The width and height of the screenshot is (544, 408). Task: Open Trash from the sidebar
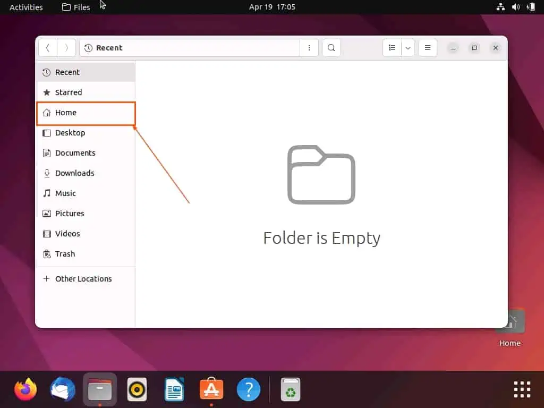click(64, 254)
